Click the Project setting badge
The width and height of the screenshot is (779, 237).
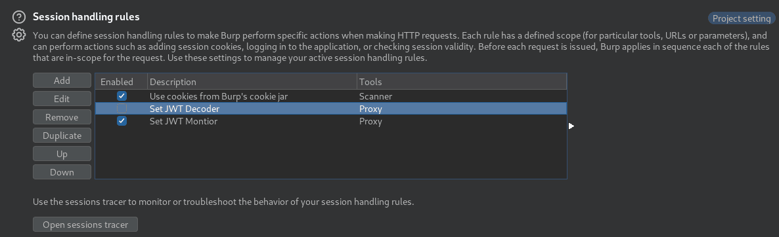[x=742, y=19]
